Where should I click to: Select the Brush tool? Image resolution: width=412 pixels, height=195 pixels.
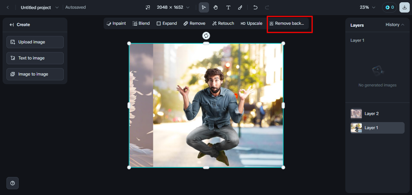tap(240, 7)
